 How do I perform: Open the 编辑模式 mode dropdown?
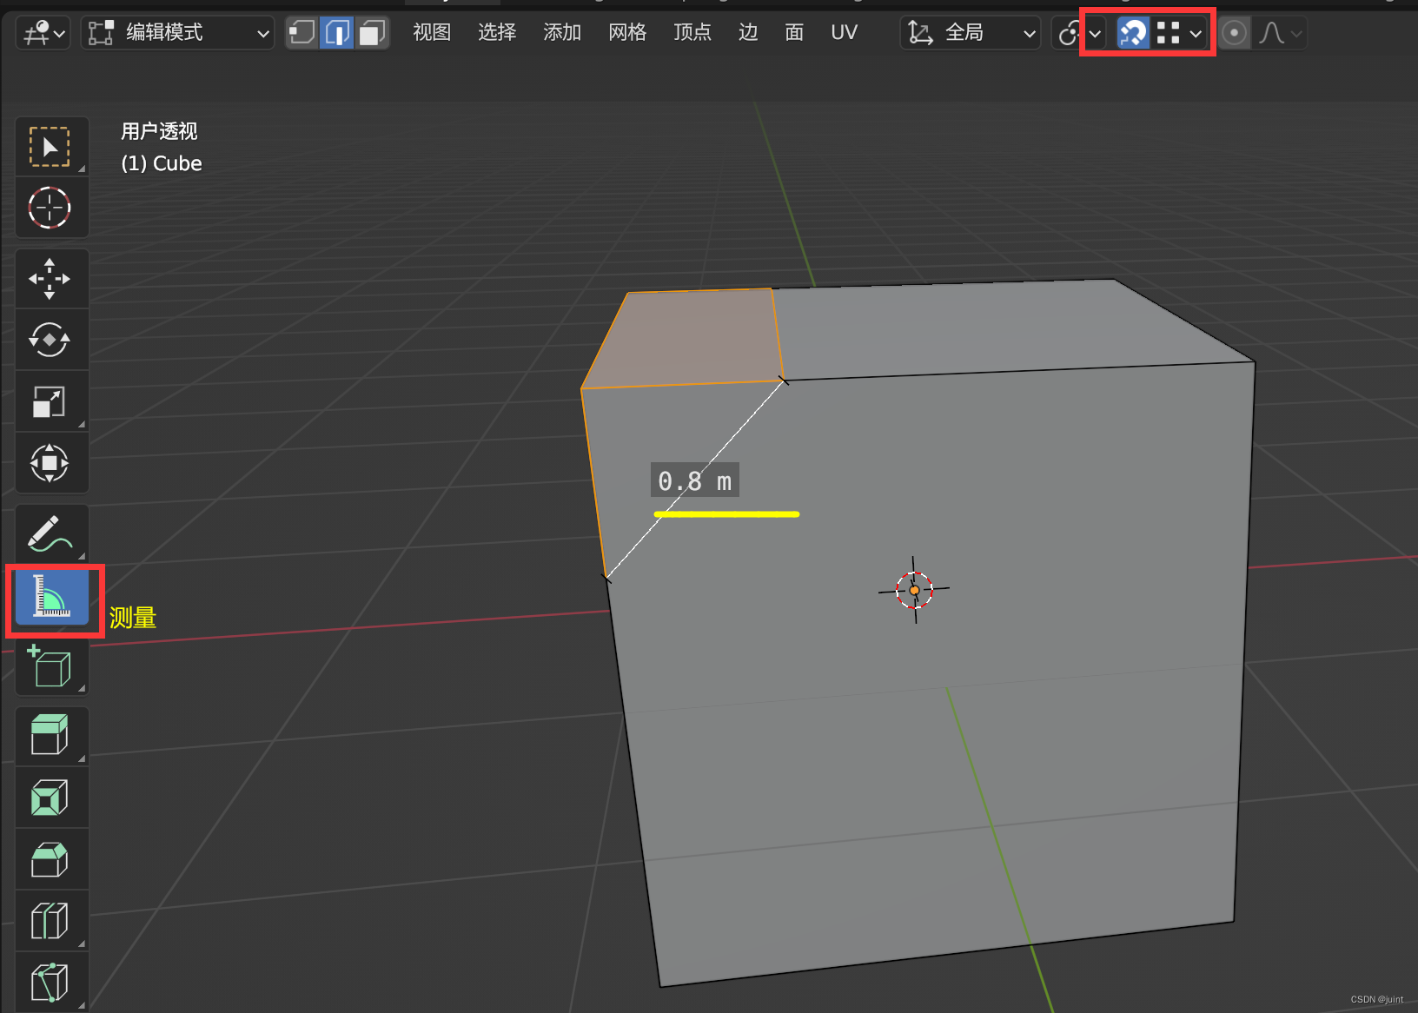(178, 33)
